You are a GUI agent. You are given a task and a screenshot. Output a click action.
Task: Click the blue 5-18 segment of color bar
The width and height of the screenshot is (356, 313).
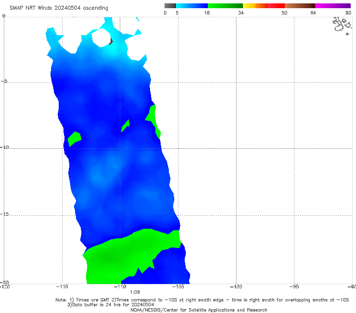pyautogui.click(x=192, y=6)
